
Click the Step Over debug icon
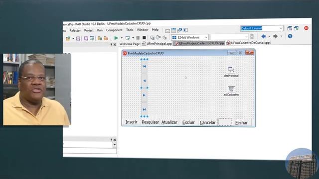click(159, 38)
